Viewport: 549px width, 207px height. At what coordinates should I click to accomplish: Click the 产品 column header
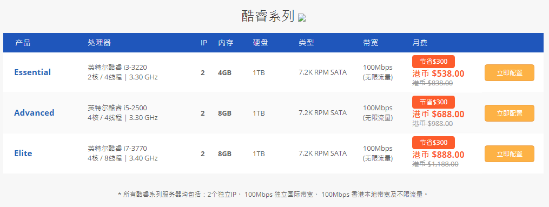tap(23, 43)
